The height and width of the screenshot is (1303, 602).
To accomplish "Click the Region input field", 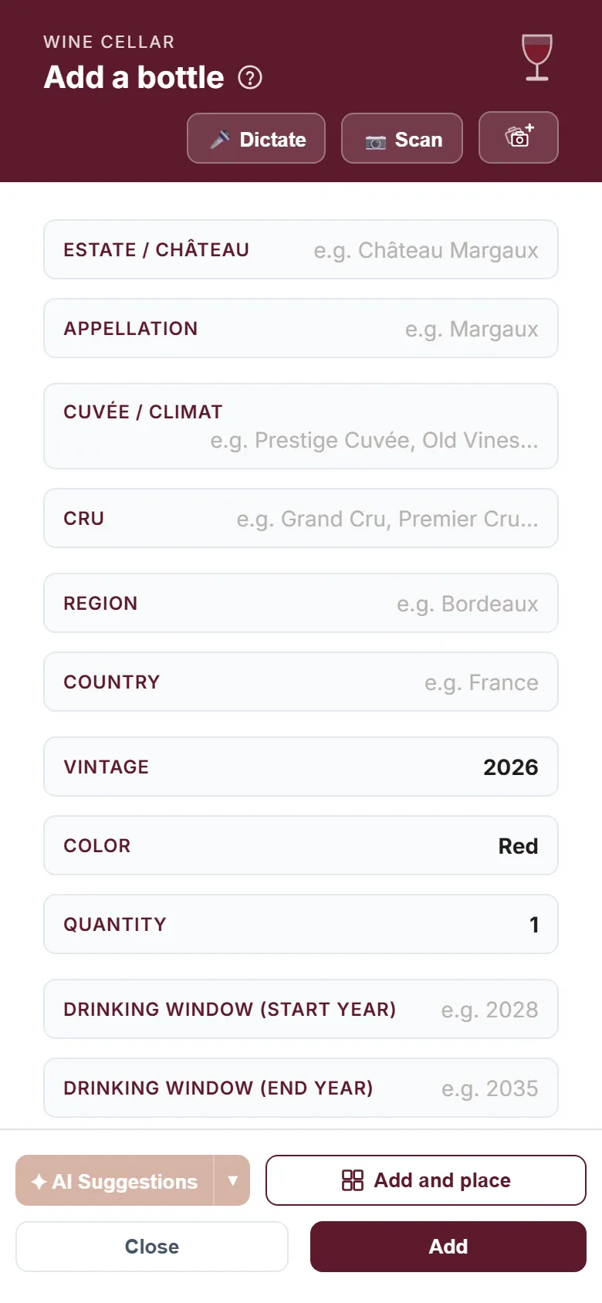I will (301, 603).
